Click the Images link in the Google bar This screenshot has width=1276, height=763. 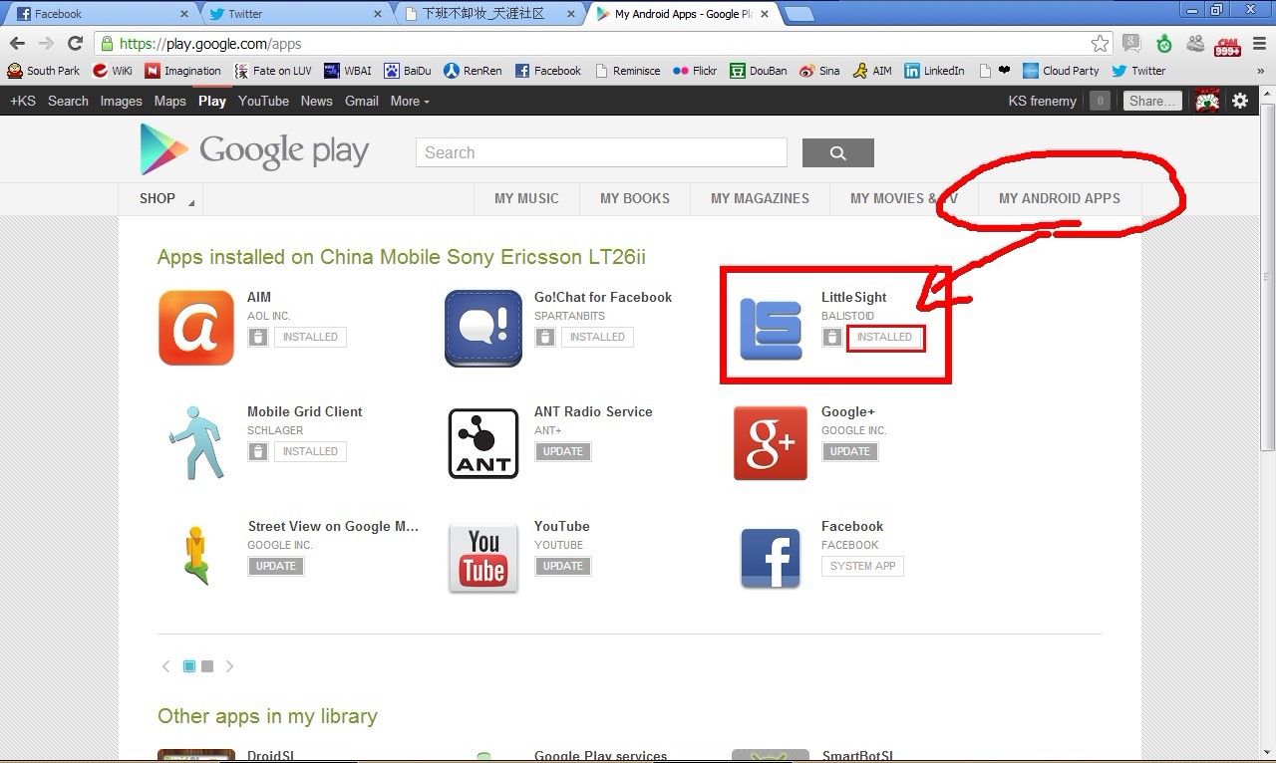pyautogui.click(x=121, y=101)
